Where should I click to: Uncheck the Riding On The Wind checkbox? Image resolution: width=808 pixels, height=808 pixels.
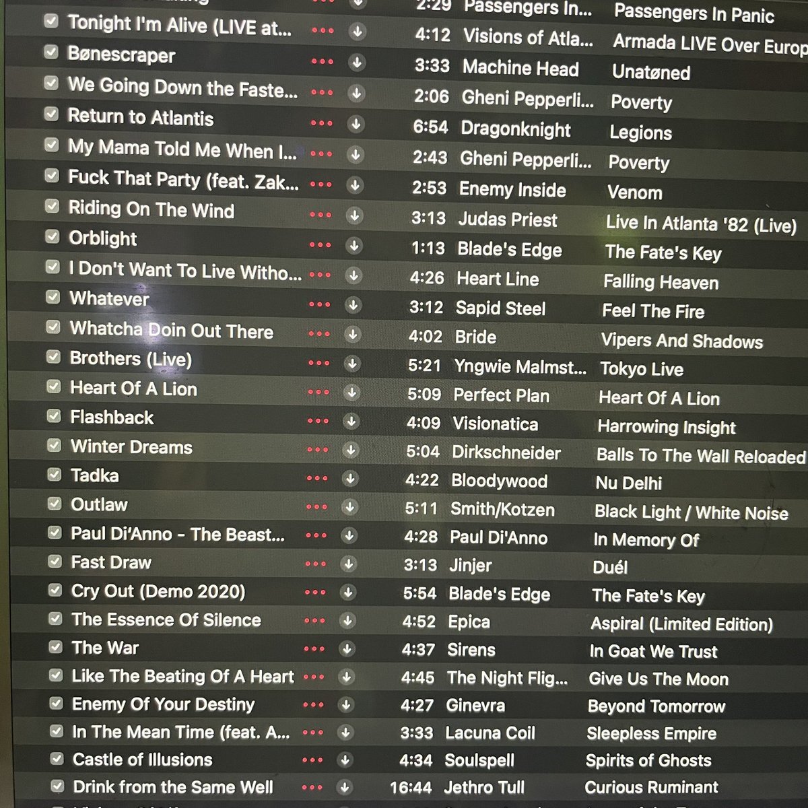(x=52, y=205)
